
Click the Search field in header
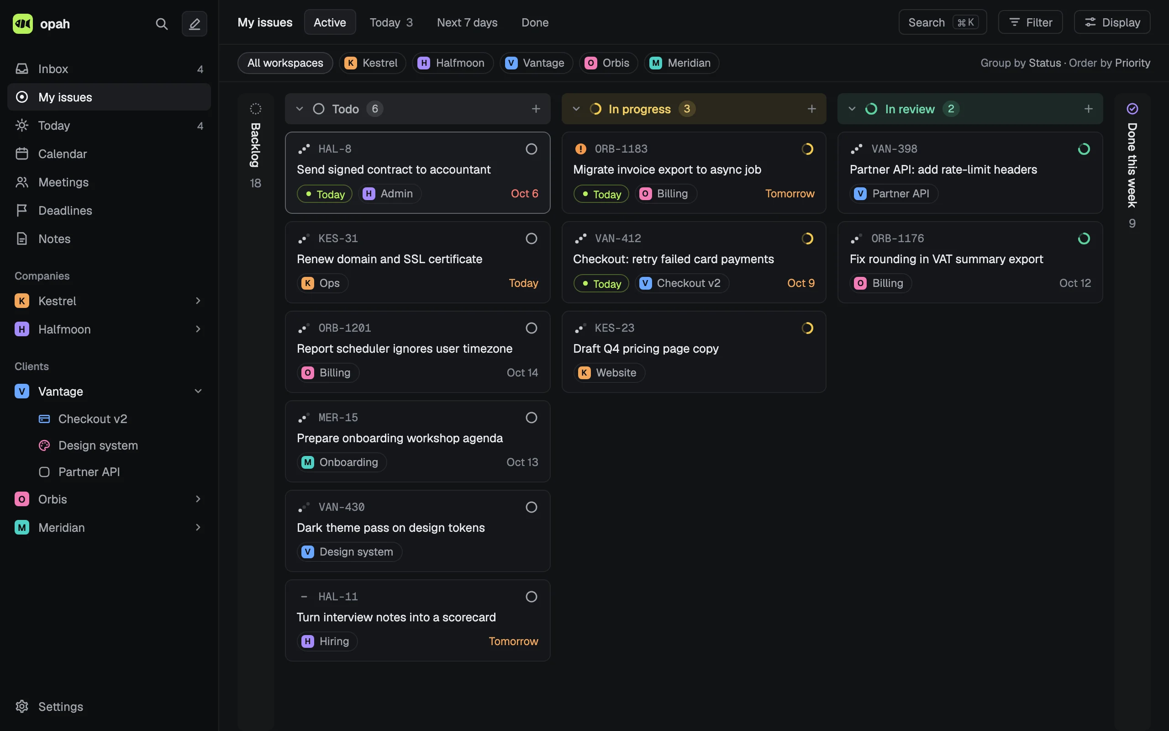click(x=943, y=22)
